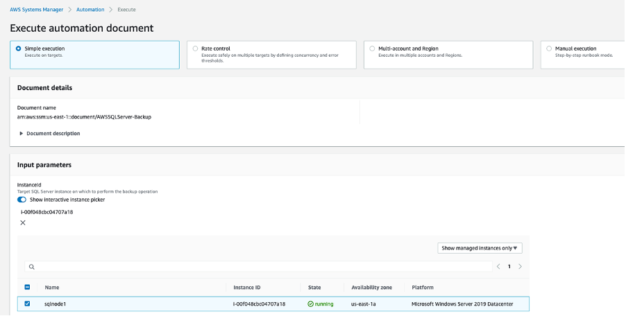The height and width of the screenshot is (316, 626).
Task: Sort by the Instance ID column header
Action: 247,288
